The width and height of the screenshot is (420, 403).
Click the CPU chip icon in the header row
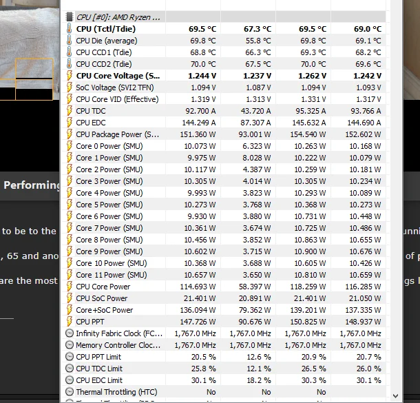tap(70, 17)
